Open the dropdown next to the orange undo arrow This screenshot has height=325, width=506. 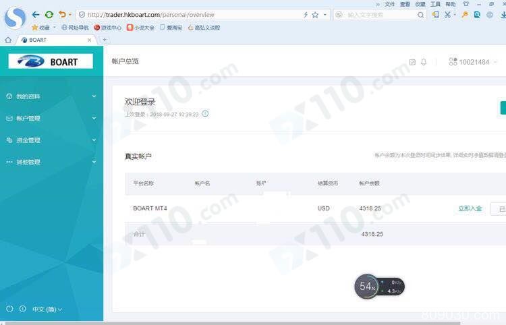click(x=69, y=15)
